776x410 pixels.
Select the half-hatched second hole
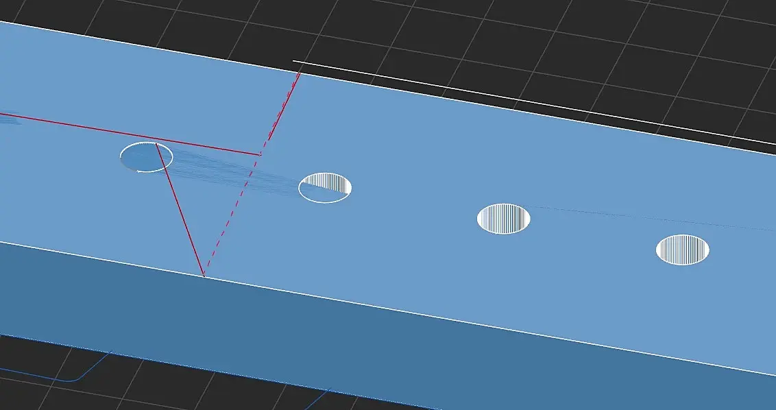pyautogui.click(x=325, y=188)
